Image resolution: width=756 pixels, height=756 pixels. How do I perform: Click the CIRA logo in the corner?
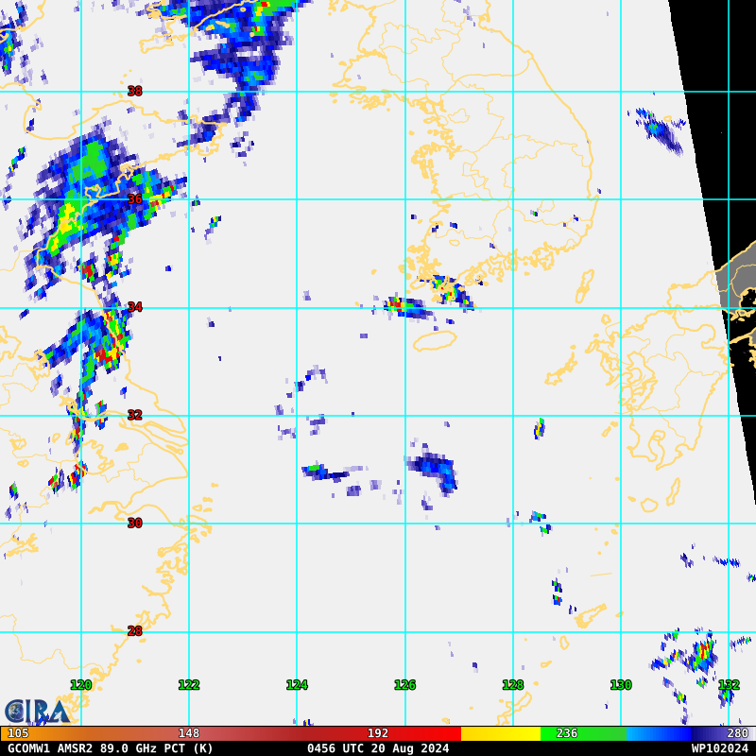point(36,711)
